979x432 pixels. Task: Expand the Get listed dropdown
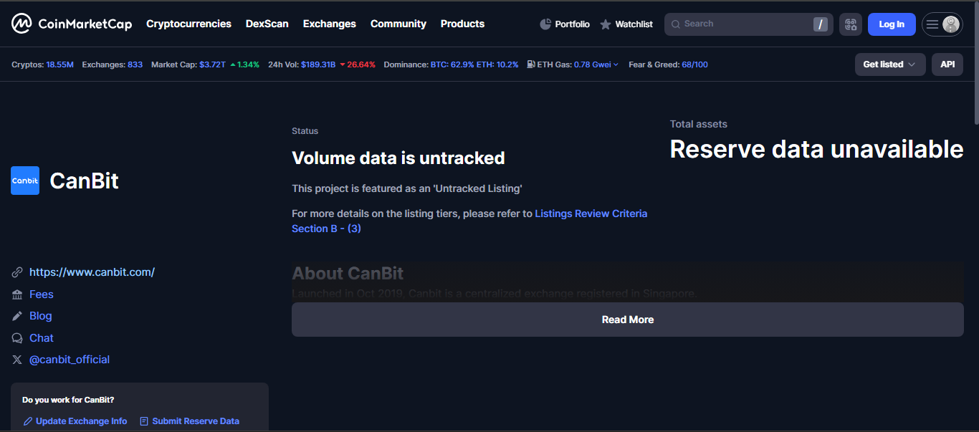coord(890,64)
